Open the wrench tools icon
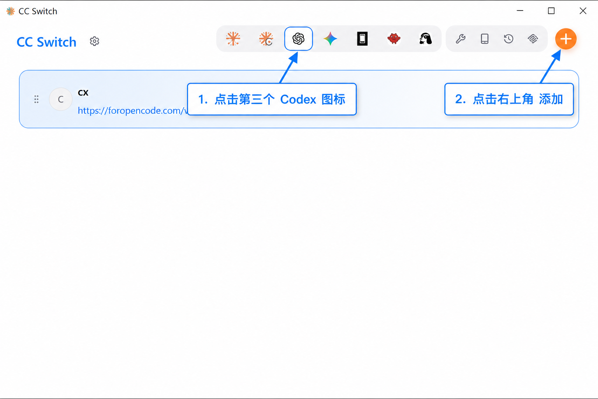The image size is (598, 399). [461, 39]
